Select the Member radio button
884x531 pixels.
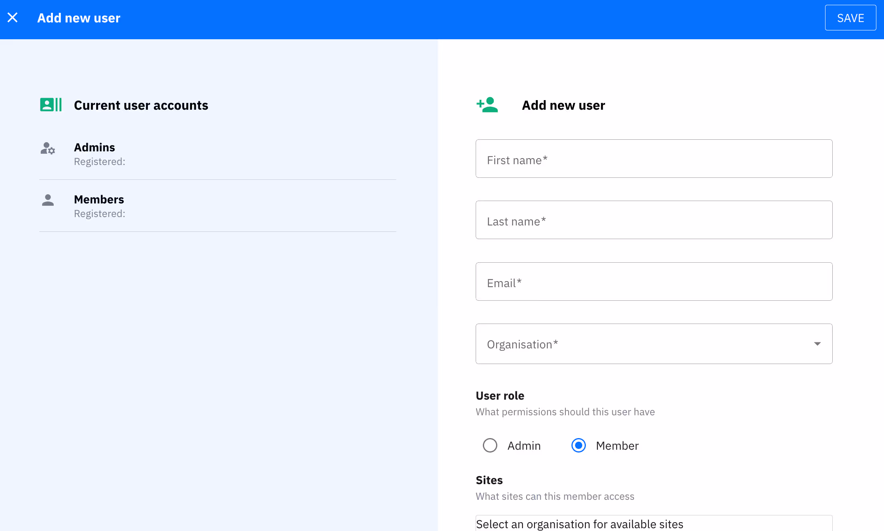coord(578,445)
